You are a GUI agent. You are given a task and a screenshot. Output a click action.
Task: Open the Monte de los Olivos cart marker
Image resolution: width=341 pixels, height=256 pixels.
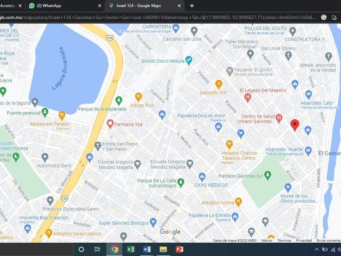coord(288,187)
